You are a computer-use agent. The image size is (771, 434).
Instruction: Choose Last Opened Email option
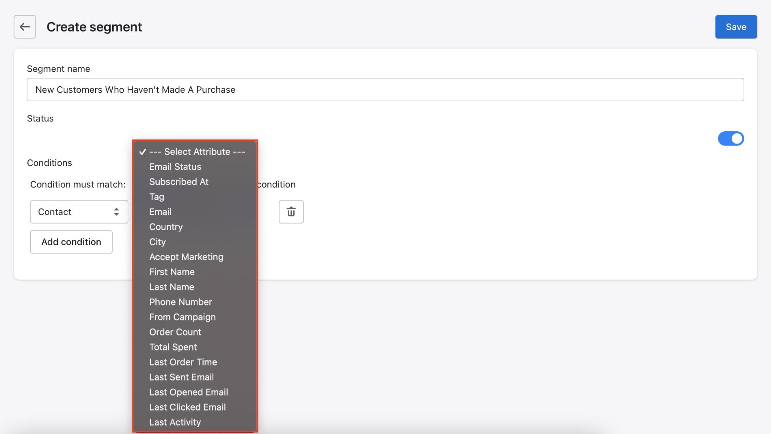pyautogui.click(x=195, y=392)
